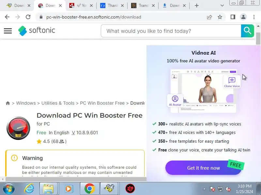
Task: Open the tab search dropdown chevron
Action: (x=222, y=6)
